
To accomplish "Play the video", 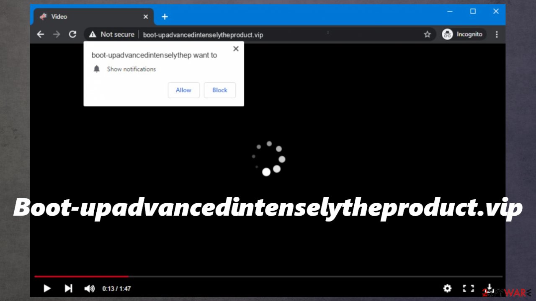I will [47, 288].
